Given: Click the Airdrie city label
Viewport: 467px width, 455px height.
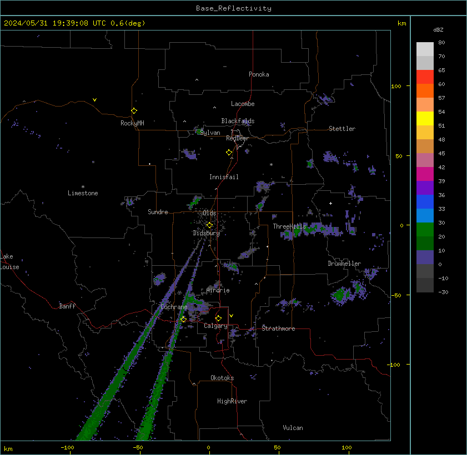Looking at the screenshot, I should pos(218,290).
